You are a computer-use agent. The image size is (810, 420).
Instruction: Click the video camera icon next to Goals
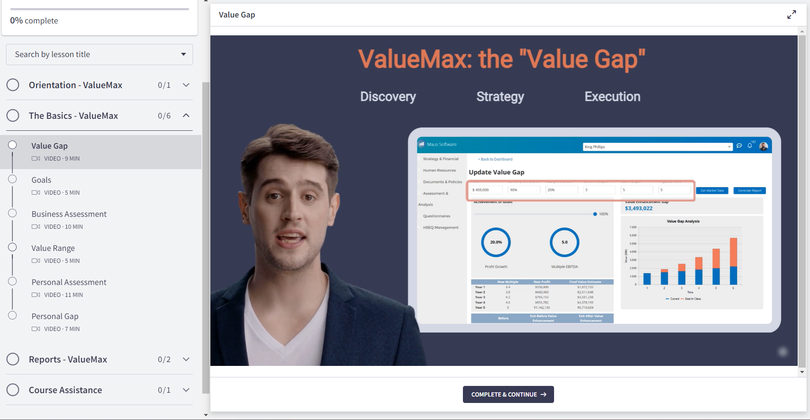pos(36,193)
